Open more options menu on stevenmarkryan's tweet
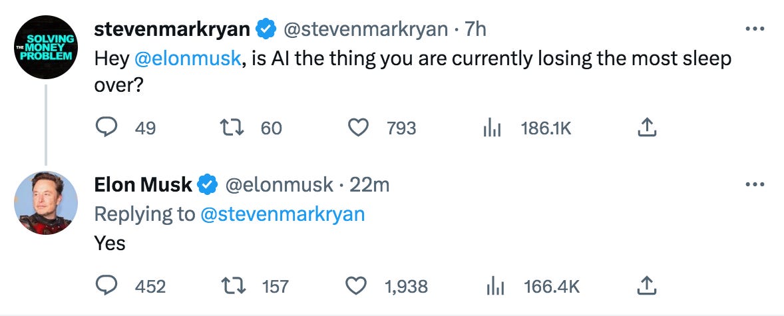Viewport: 784px width, 316px height. 755,29
